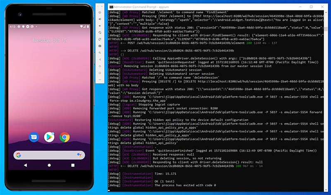Minimize the Command Prompt window
Image resolution: width=331 pixels, height=195 pixels.
tap(300, 7)
